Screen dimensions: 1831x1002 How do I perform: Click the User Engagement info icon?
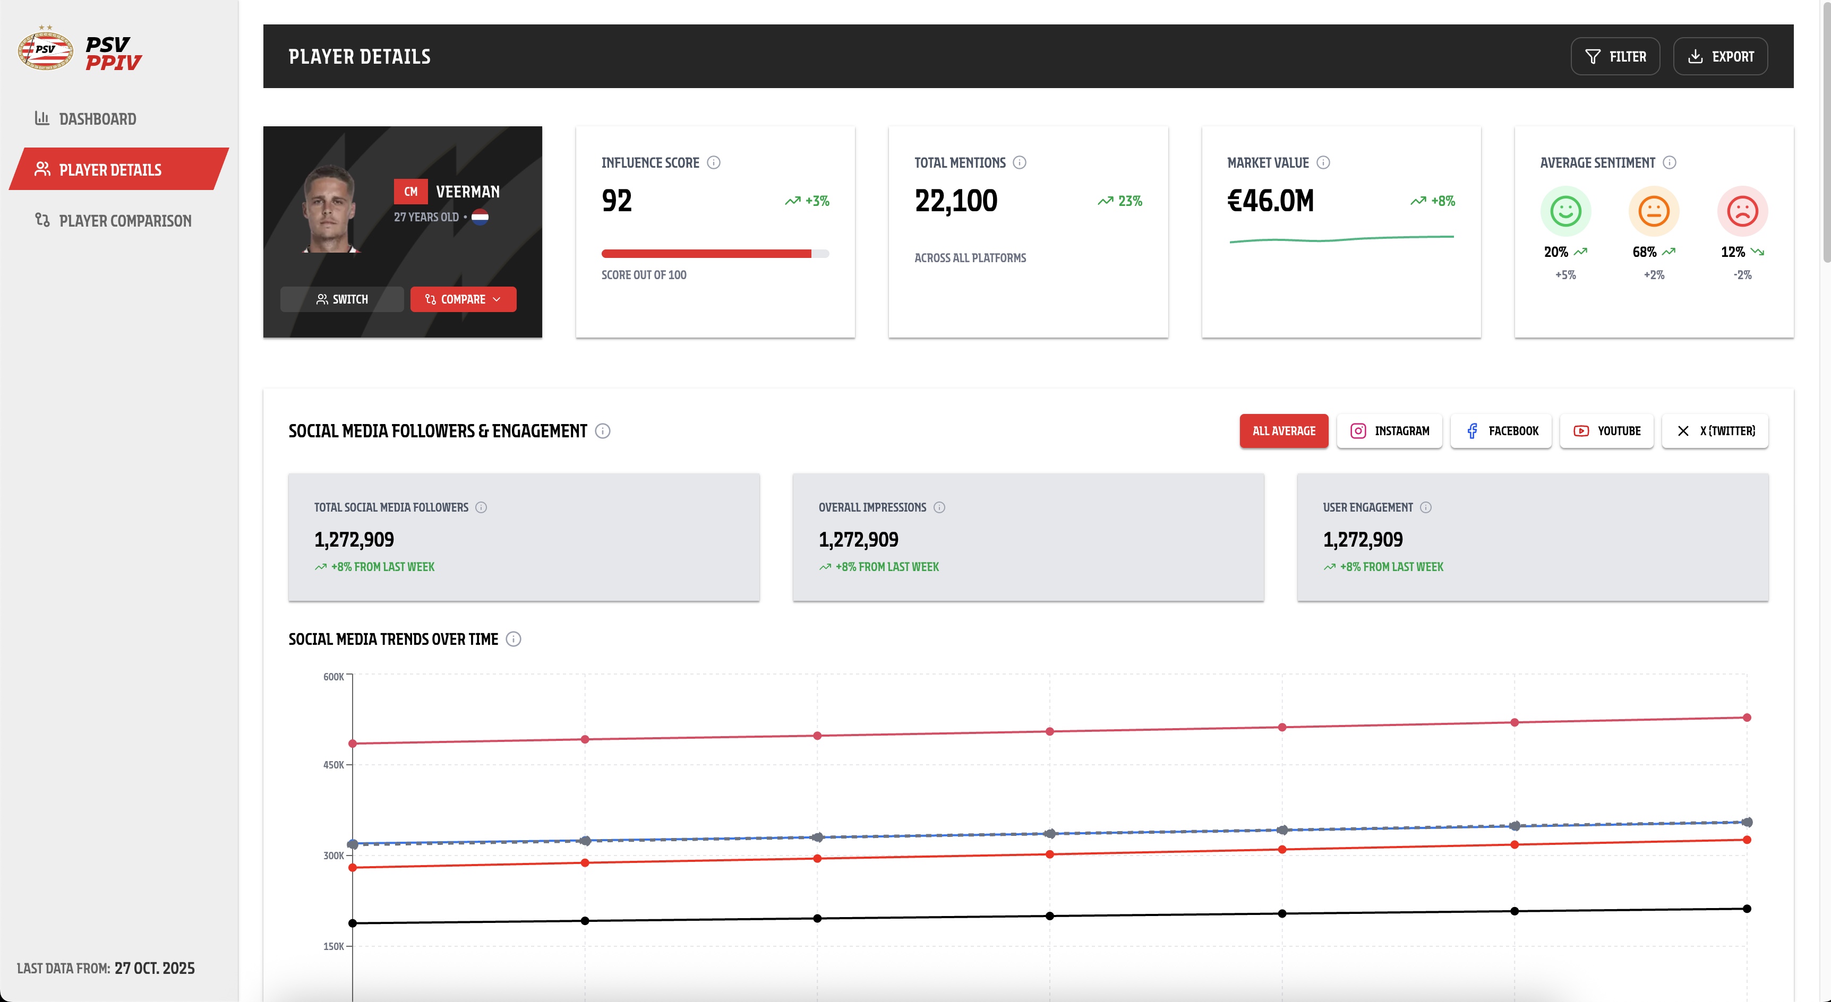pyautogui.click(x=1426, y=507)
